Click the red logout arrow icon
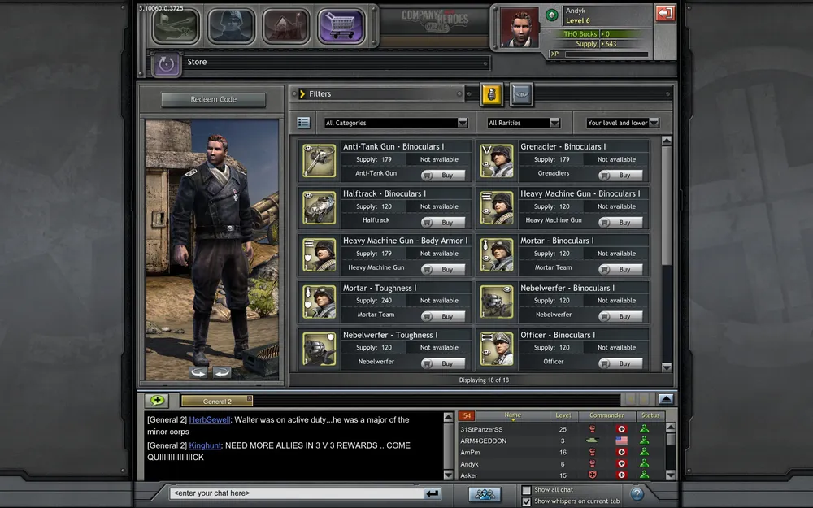 pyautogui.click(x=665, y=13)
